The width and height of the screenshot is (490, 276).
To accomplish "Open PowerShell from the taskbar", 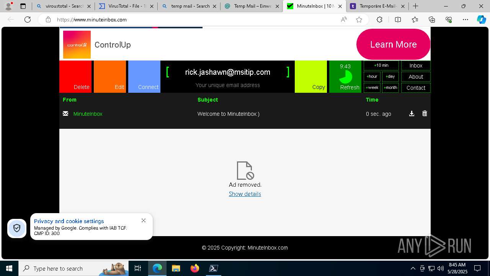I will 214,268.
